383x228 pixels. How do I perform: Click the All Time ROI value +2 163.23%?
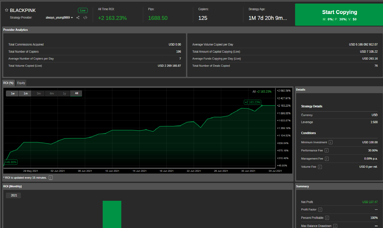tap(112, 18)
